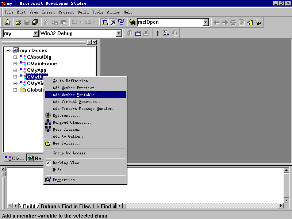
Task: Open the Build menu
Action: (83, 12)
